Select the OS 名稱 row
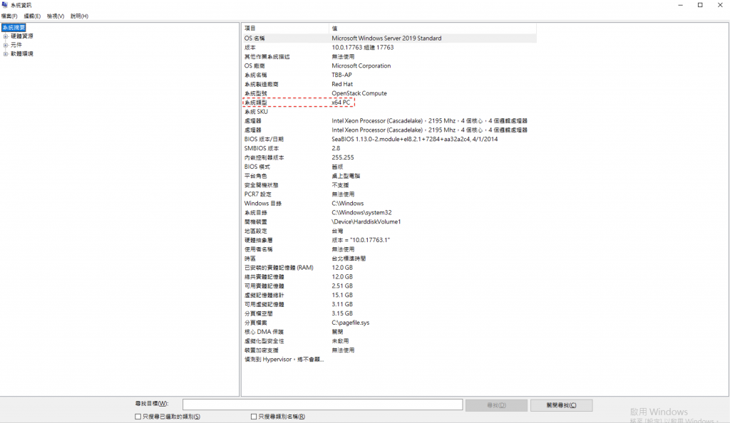 pyautogui.click(x=389, y=38)
